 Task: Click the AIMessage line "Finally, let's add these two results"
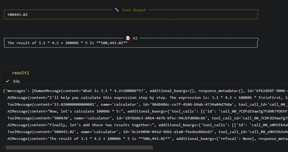click(148, 125)
